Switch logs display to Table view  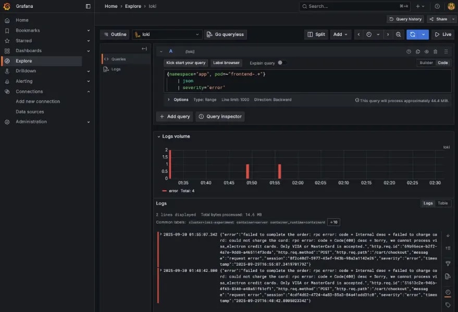click(442, 203)
